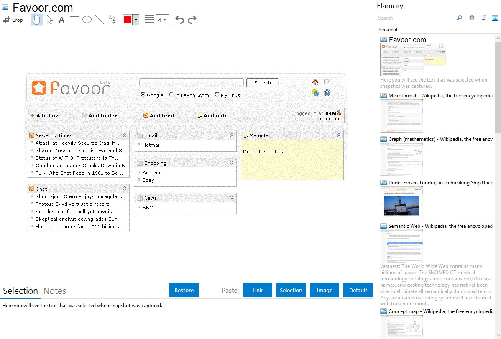Pick the rectangle shape tool
This screenshot has width=501, height=339.
coord(74,20)
